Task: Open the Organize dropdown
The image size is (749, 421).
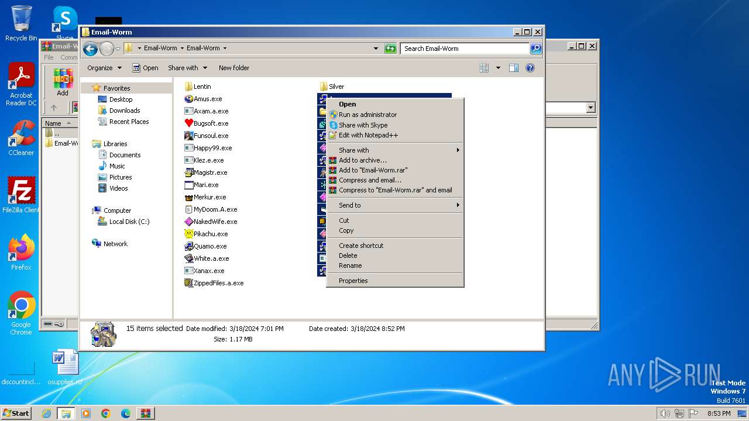Action: [x=104, y=68]
